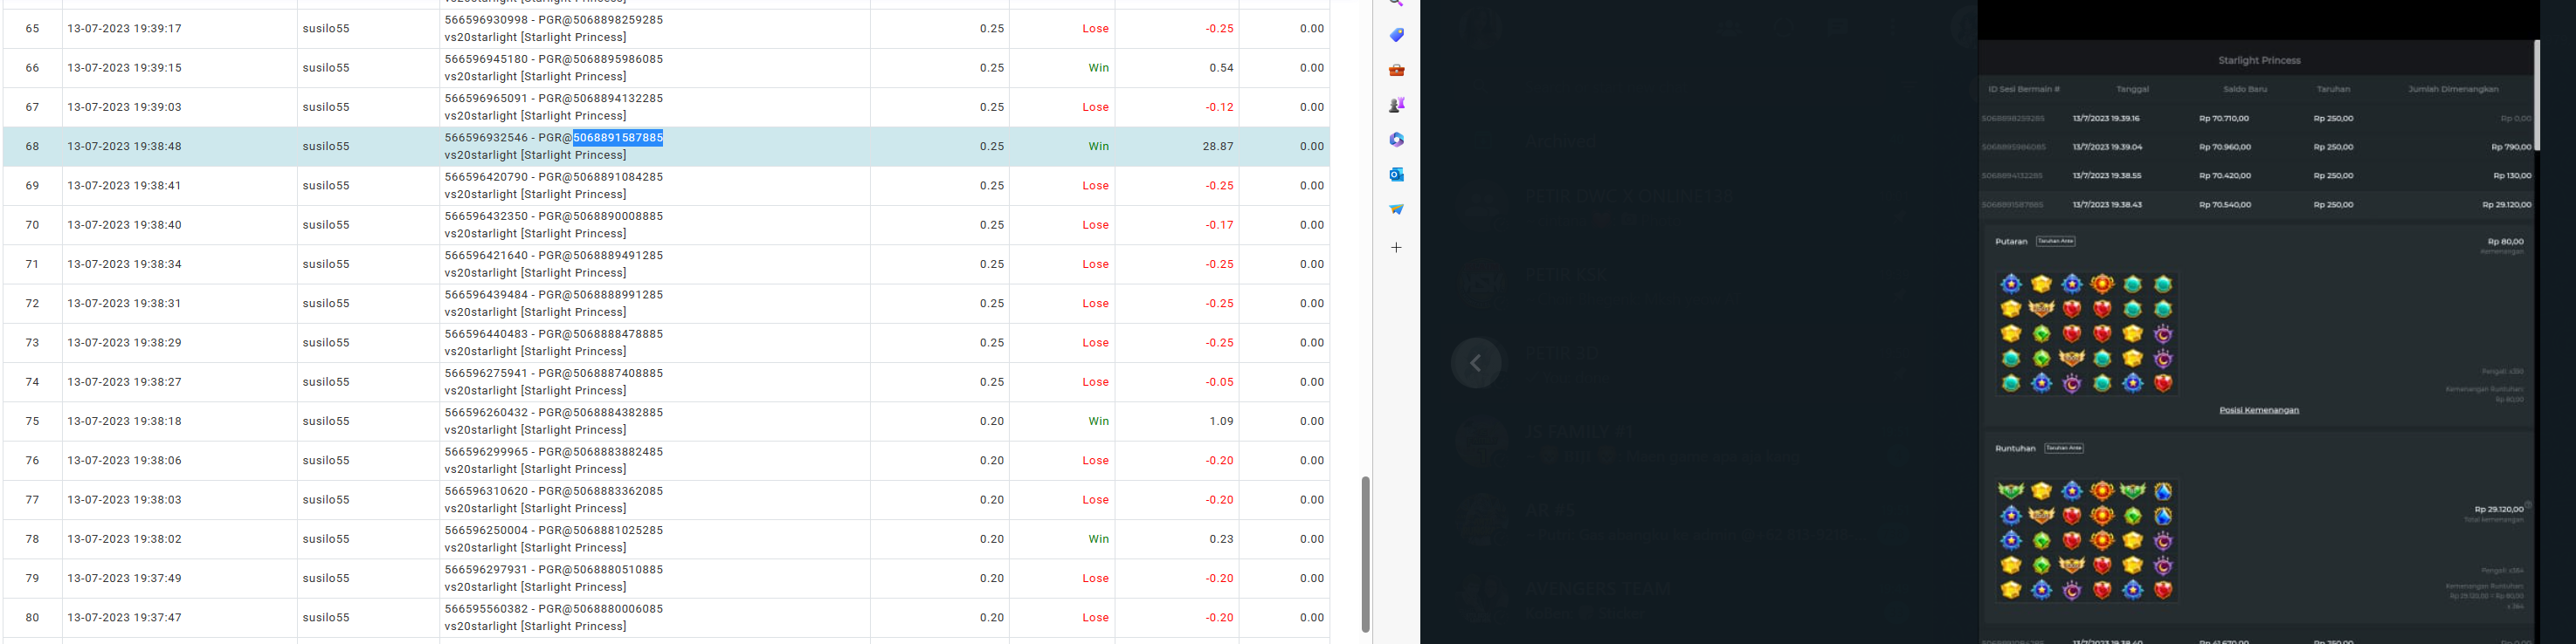Click the Taruhan column header
Viewport: 2576px width, 644px height.
coord(2333,90)
